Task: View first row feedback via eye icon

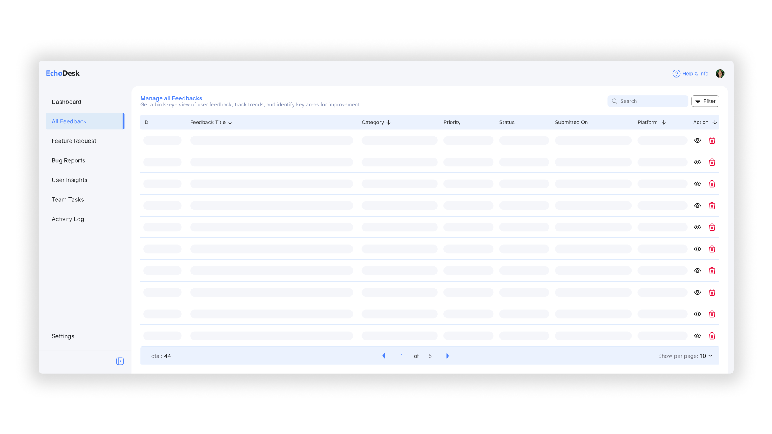Action: [698, 140]
